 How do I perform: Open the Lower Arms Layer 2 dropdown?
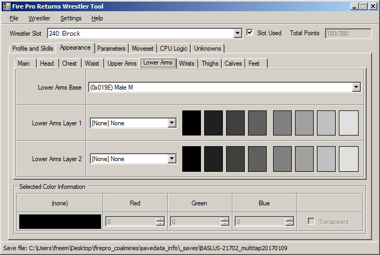[x=172, y=159]
